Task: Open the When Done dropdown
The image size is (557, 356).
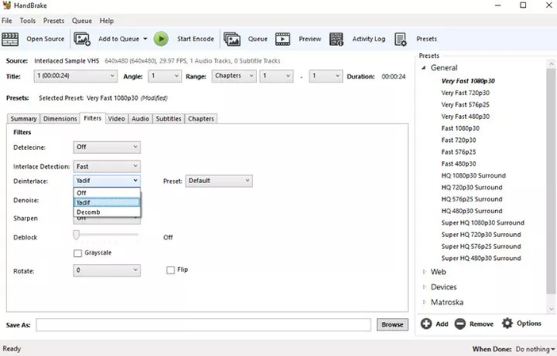Action: pos(536,349)
